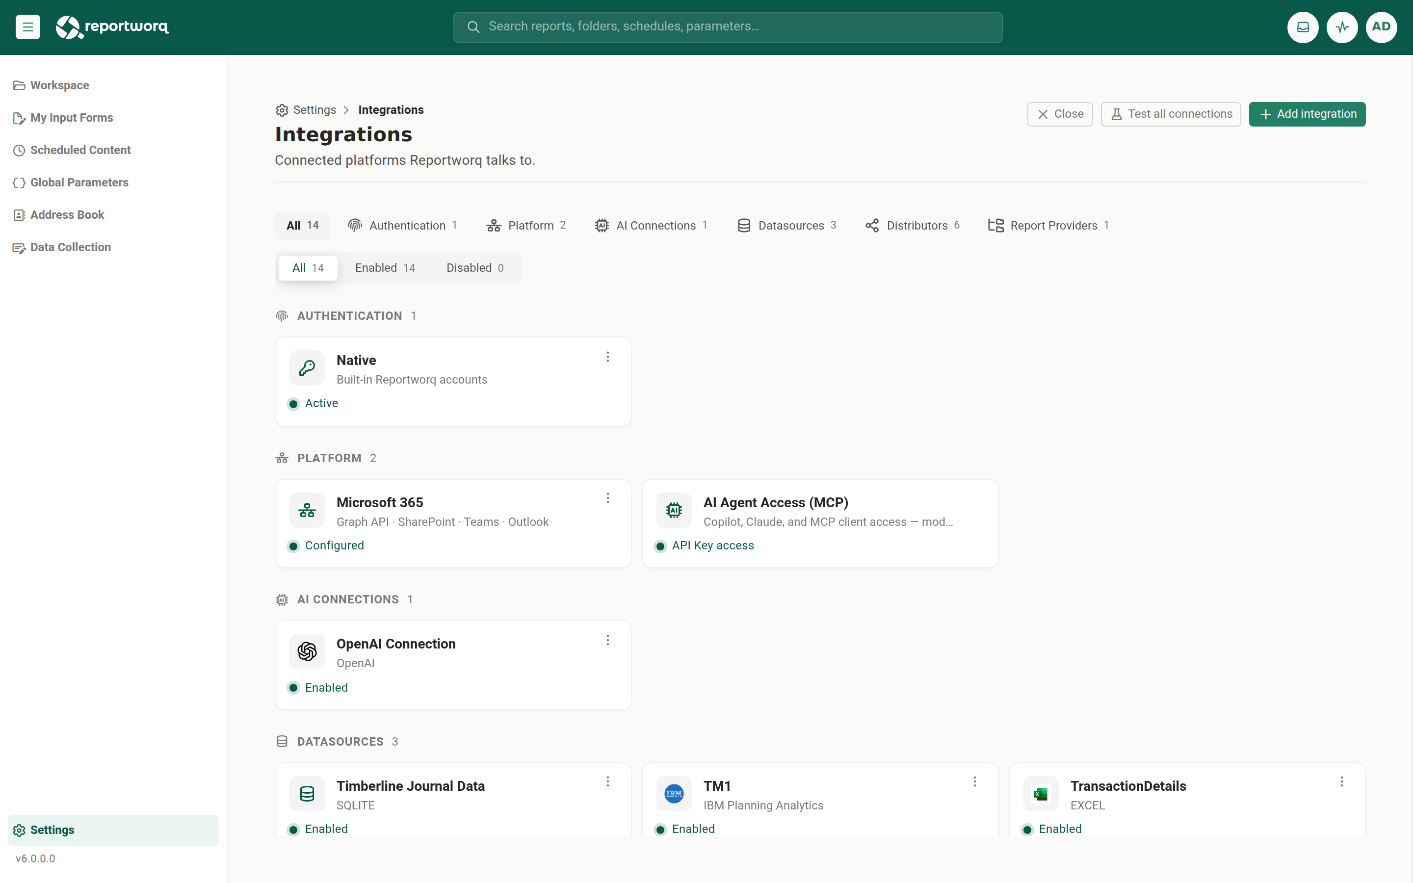The width and height of the screenshot is (1413, 883).
Task: Open Native card options menu
Action: (607, 357)
